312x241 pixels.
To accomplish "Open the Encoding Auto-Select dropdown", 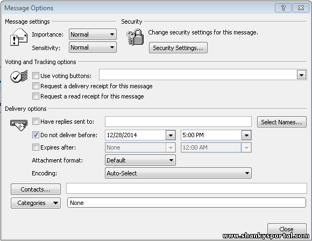I will coord(178,173).
